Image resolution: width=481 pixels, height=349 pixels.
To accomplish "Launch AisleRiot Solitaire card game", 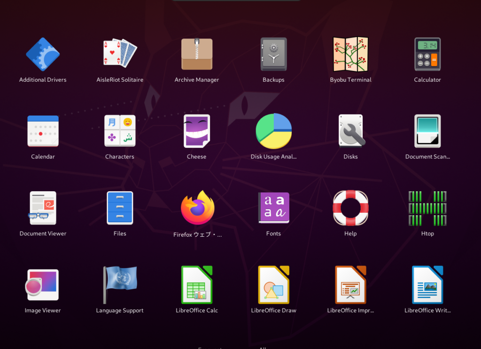I will [x=120, y=53].
